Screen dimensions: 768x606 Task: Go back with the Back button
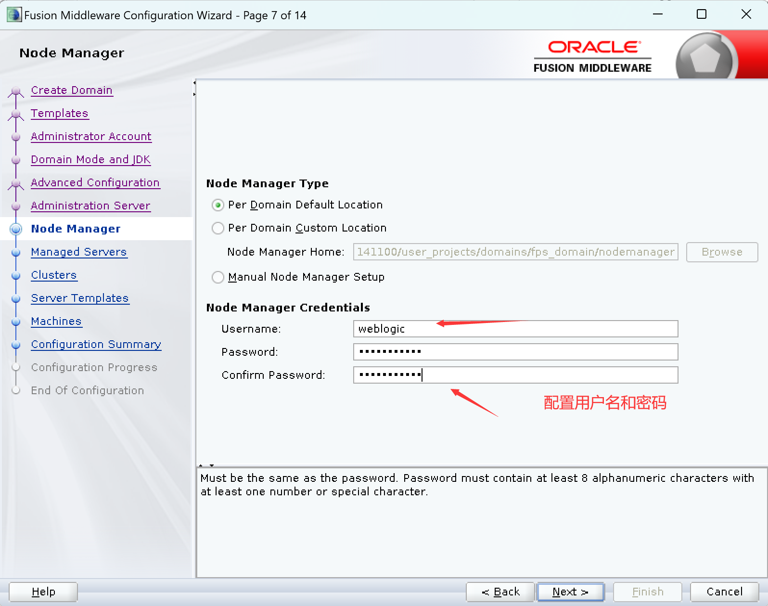[x=500, y=592]
